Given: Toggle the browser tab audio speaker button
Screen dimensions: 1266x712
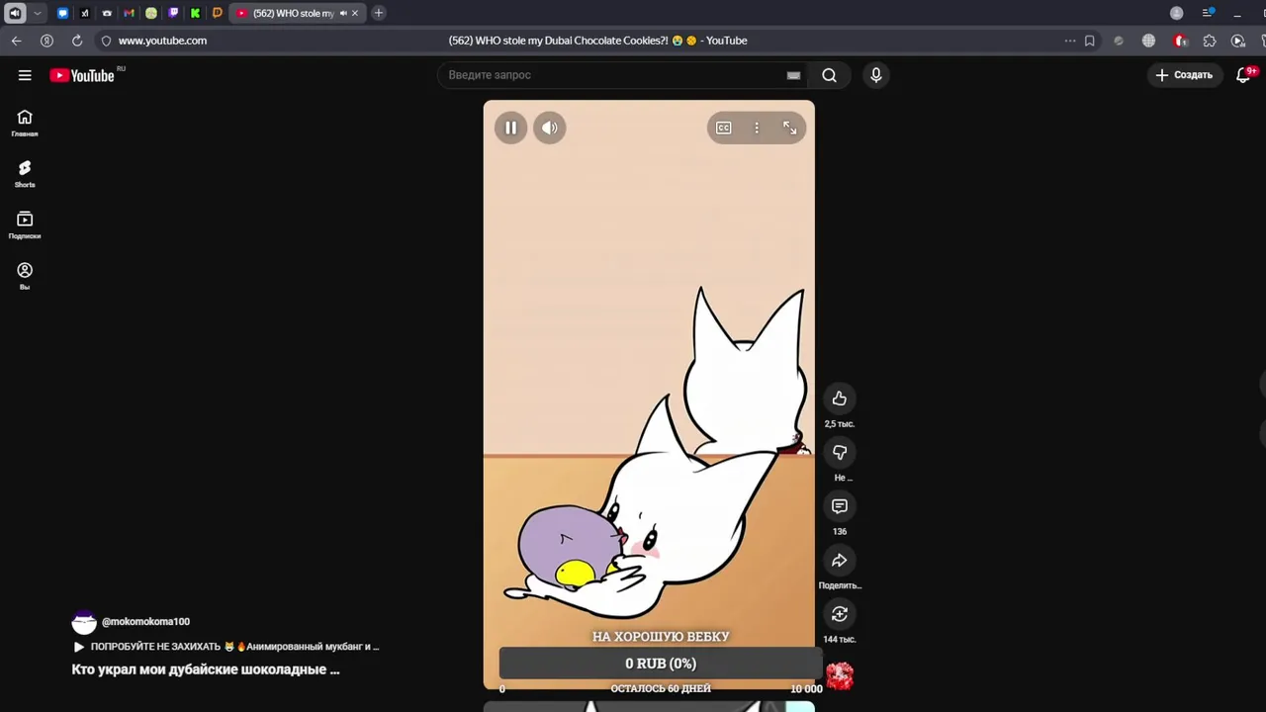Looking at the screenshot, I should pos(15,13).
